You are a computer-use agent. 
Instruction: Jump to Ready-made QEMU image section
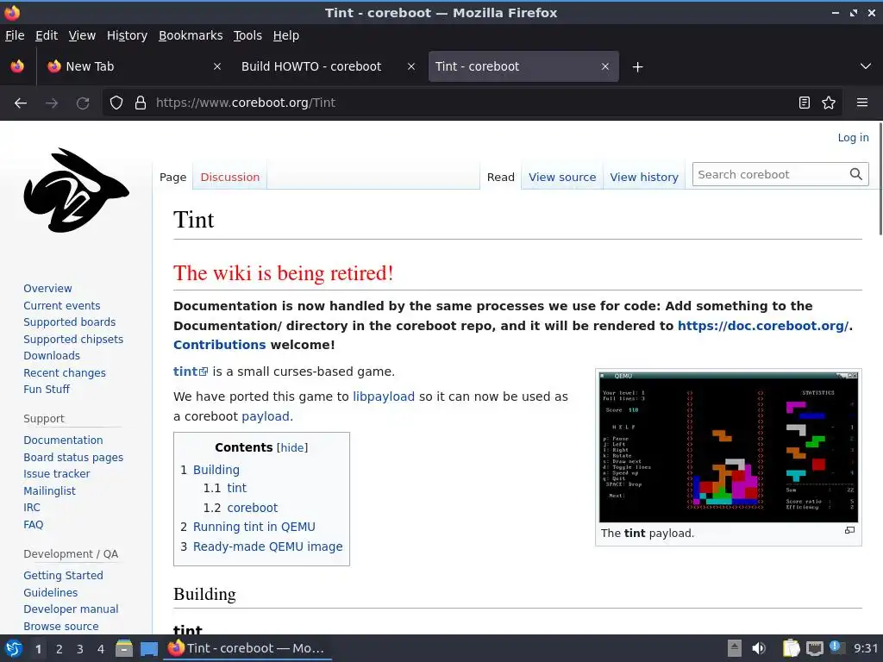[x=267, y=546]
